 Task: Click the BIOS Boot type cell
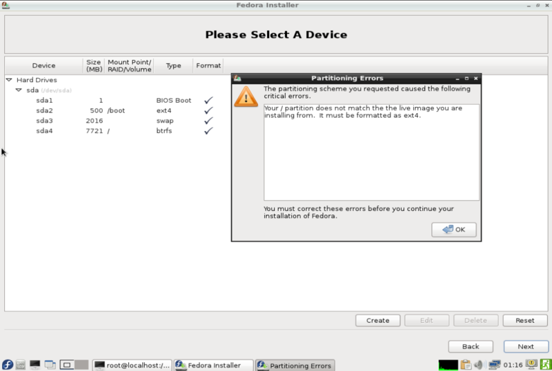(x=174, y=100)
